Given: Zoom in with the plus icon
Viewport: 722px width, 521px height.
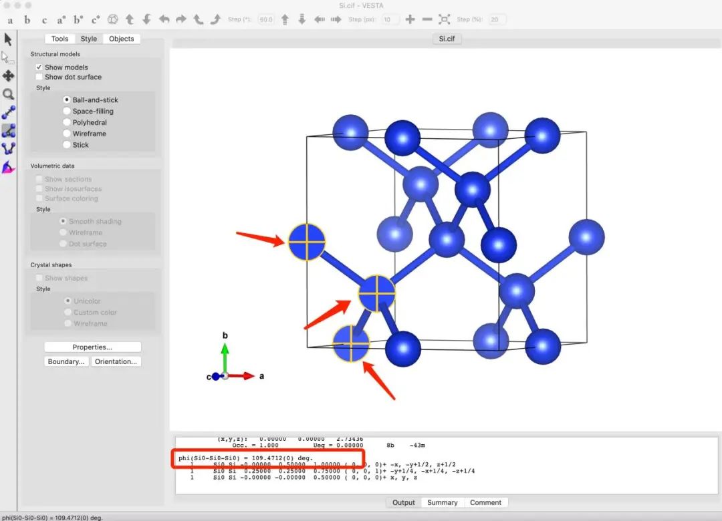Looking at the screenshot, I should (410, 19).
